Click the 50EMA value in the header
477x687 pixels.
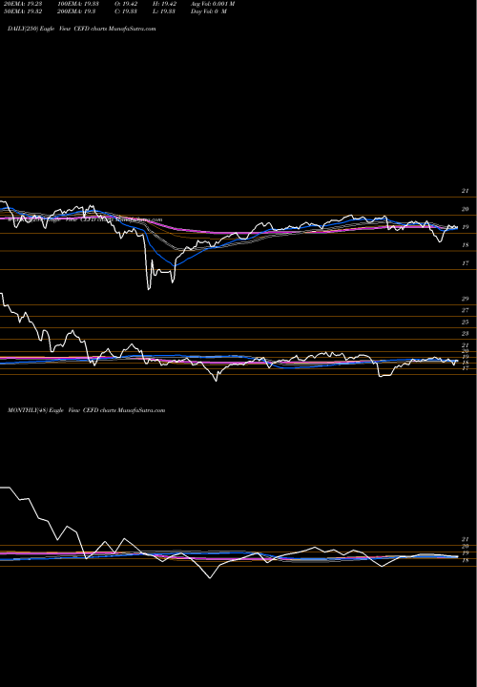(22, 11)
